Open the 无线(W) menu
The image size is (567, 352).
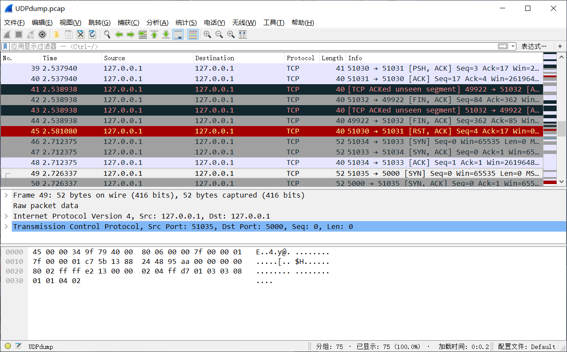pos(244,23)
